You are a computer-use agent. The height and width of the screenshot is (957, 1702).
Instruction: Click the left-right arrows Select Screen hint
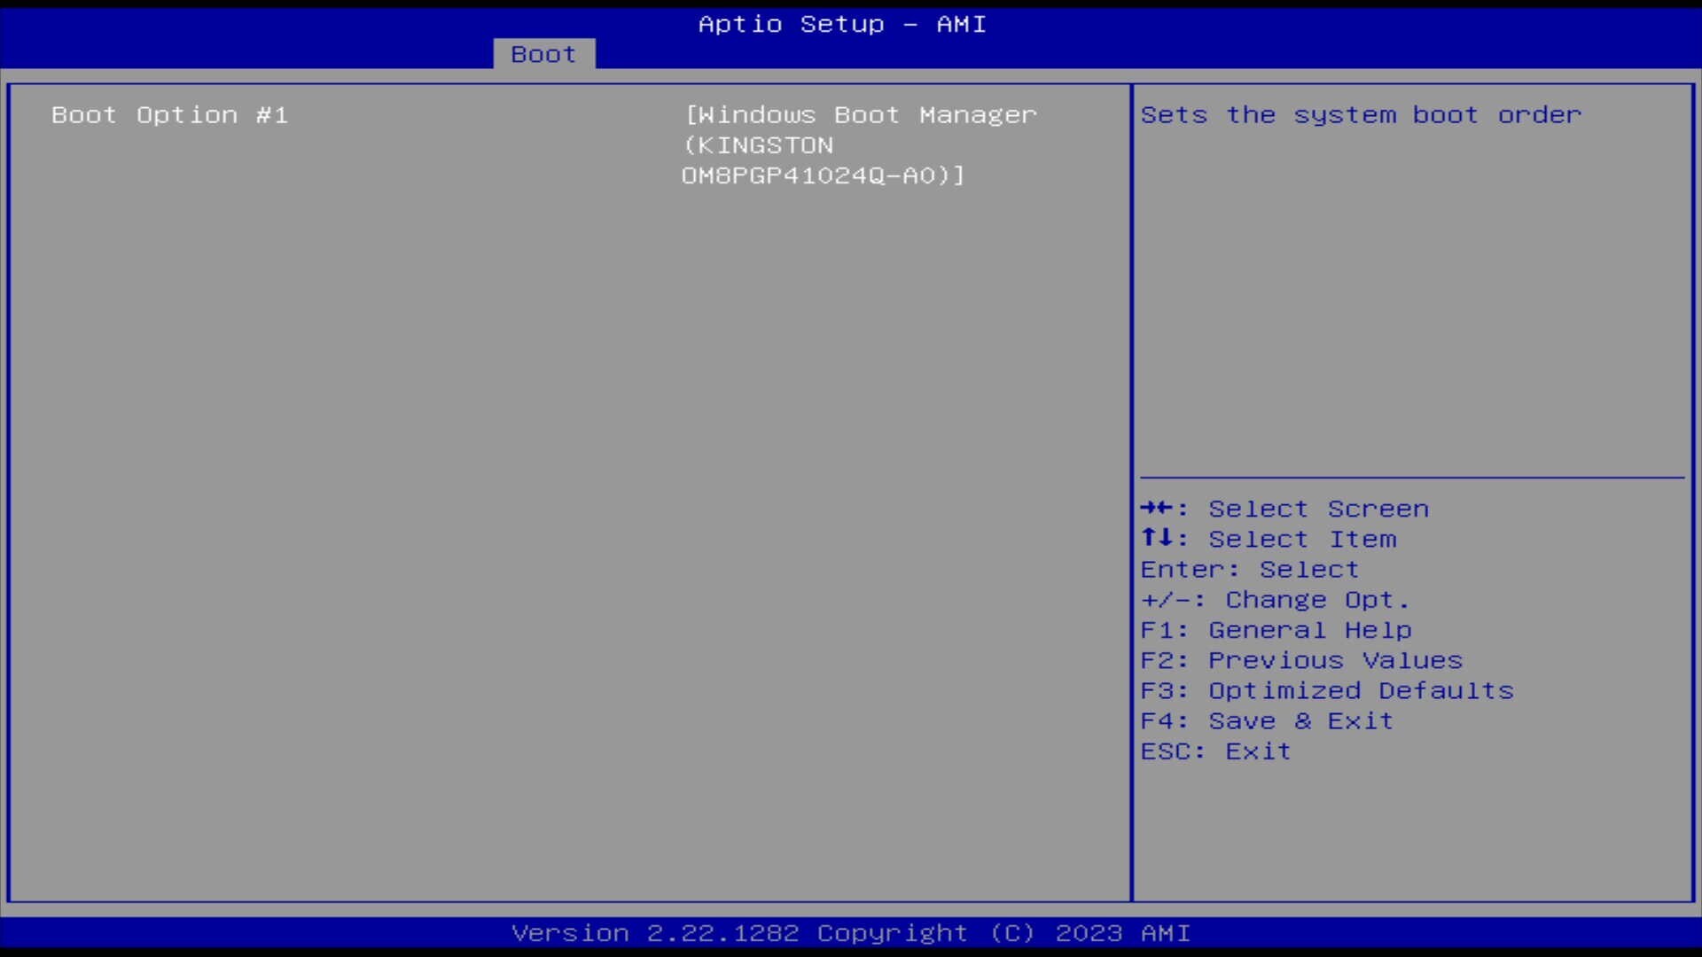coord(1284,509)
